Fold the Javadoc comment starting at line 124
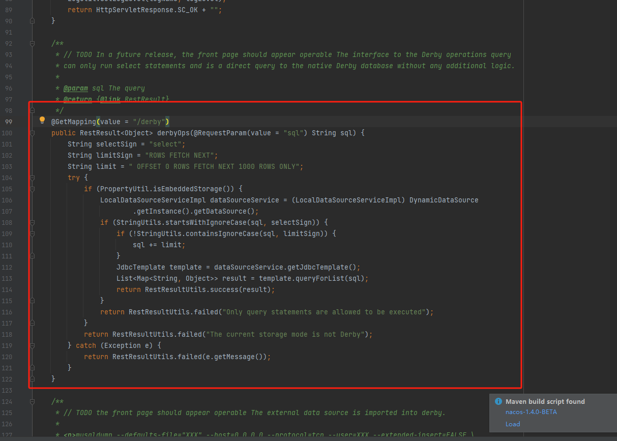Screen dimensions: 617x441 tap(32, 401)
